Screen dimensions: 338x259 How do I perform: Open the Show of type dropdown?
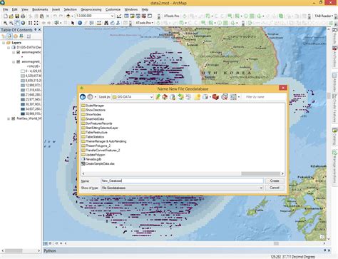pyautogui.click(x=261, y=188)
